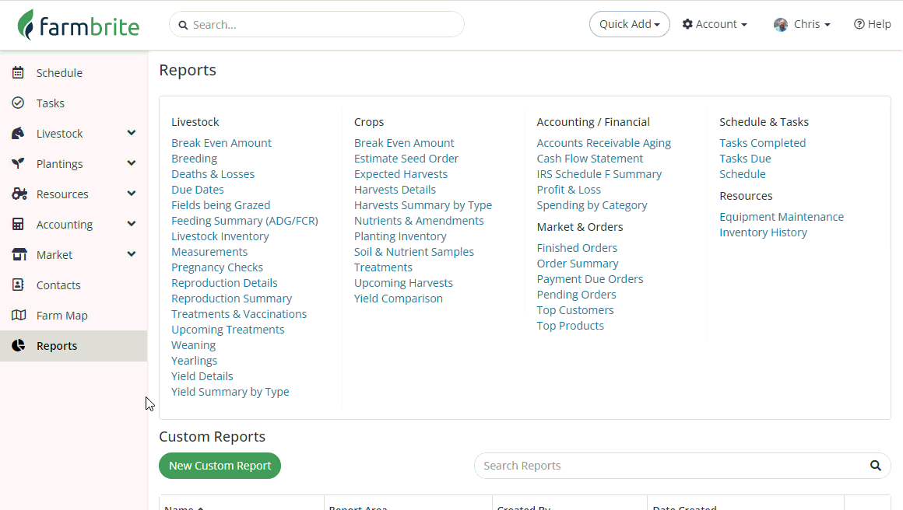
Task: Select Reports in the sidebar
Action: [x=74, y=345]
